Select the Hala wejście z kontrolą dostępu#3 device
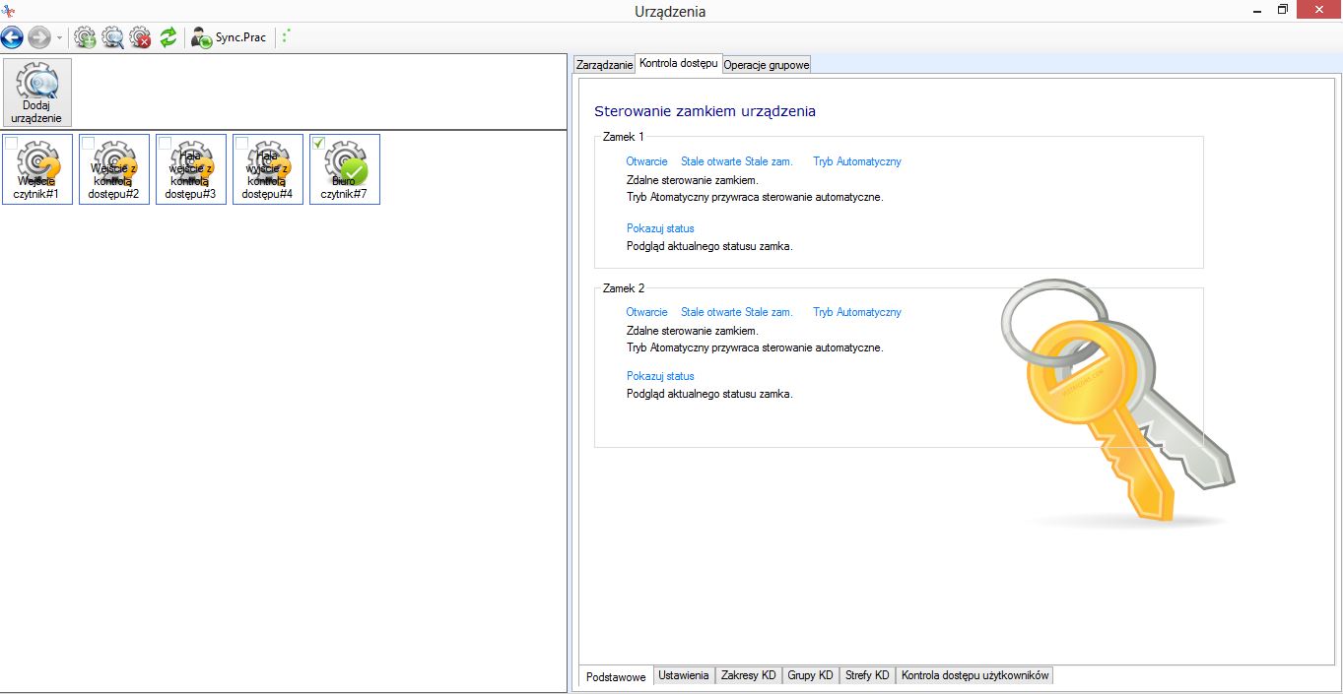This screenshot has height=694, width=1343. coord(191,171)
